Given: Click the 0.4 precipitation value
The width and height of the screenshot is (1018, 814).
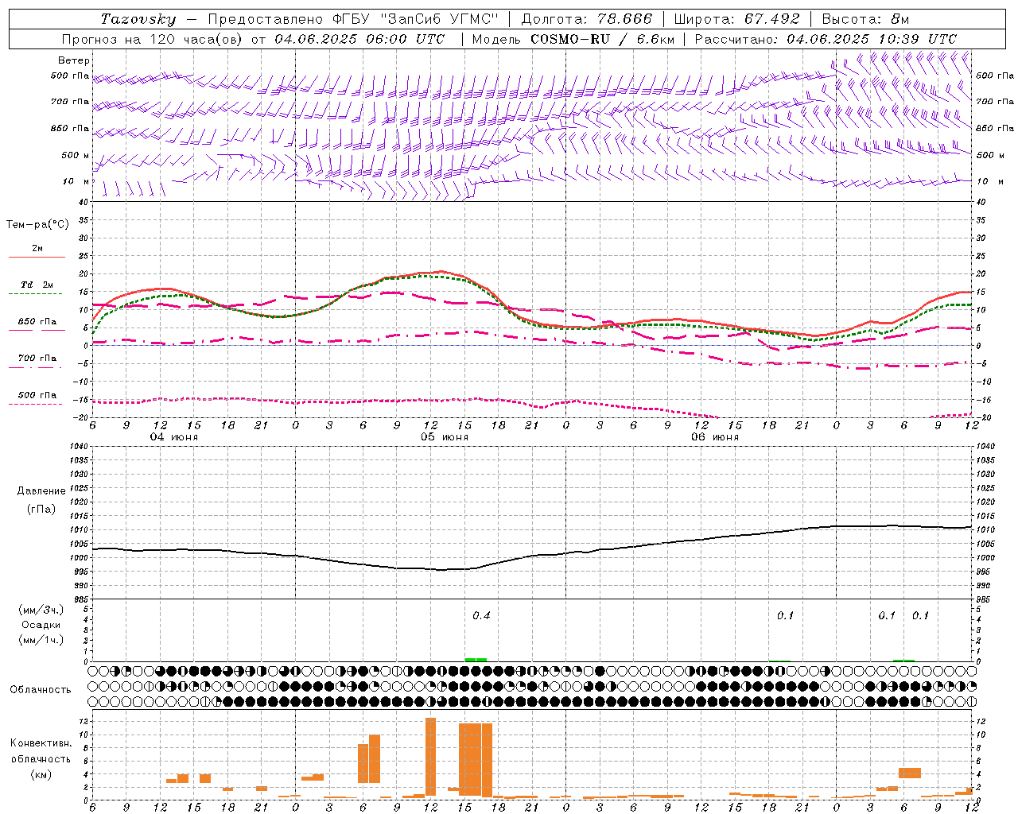Looking at the screenshot, I should click(482, 616).
